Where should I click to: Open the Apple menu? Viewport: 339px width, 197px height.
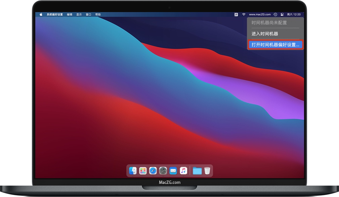(x=41, y=14)
